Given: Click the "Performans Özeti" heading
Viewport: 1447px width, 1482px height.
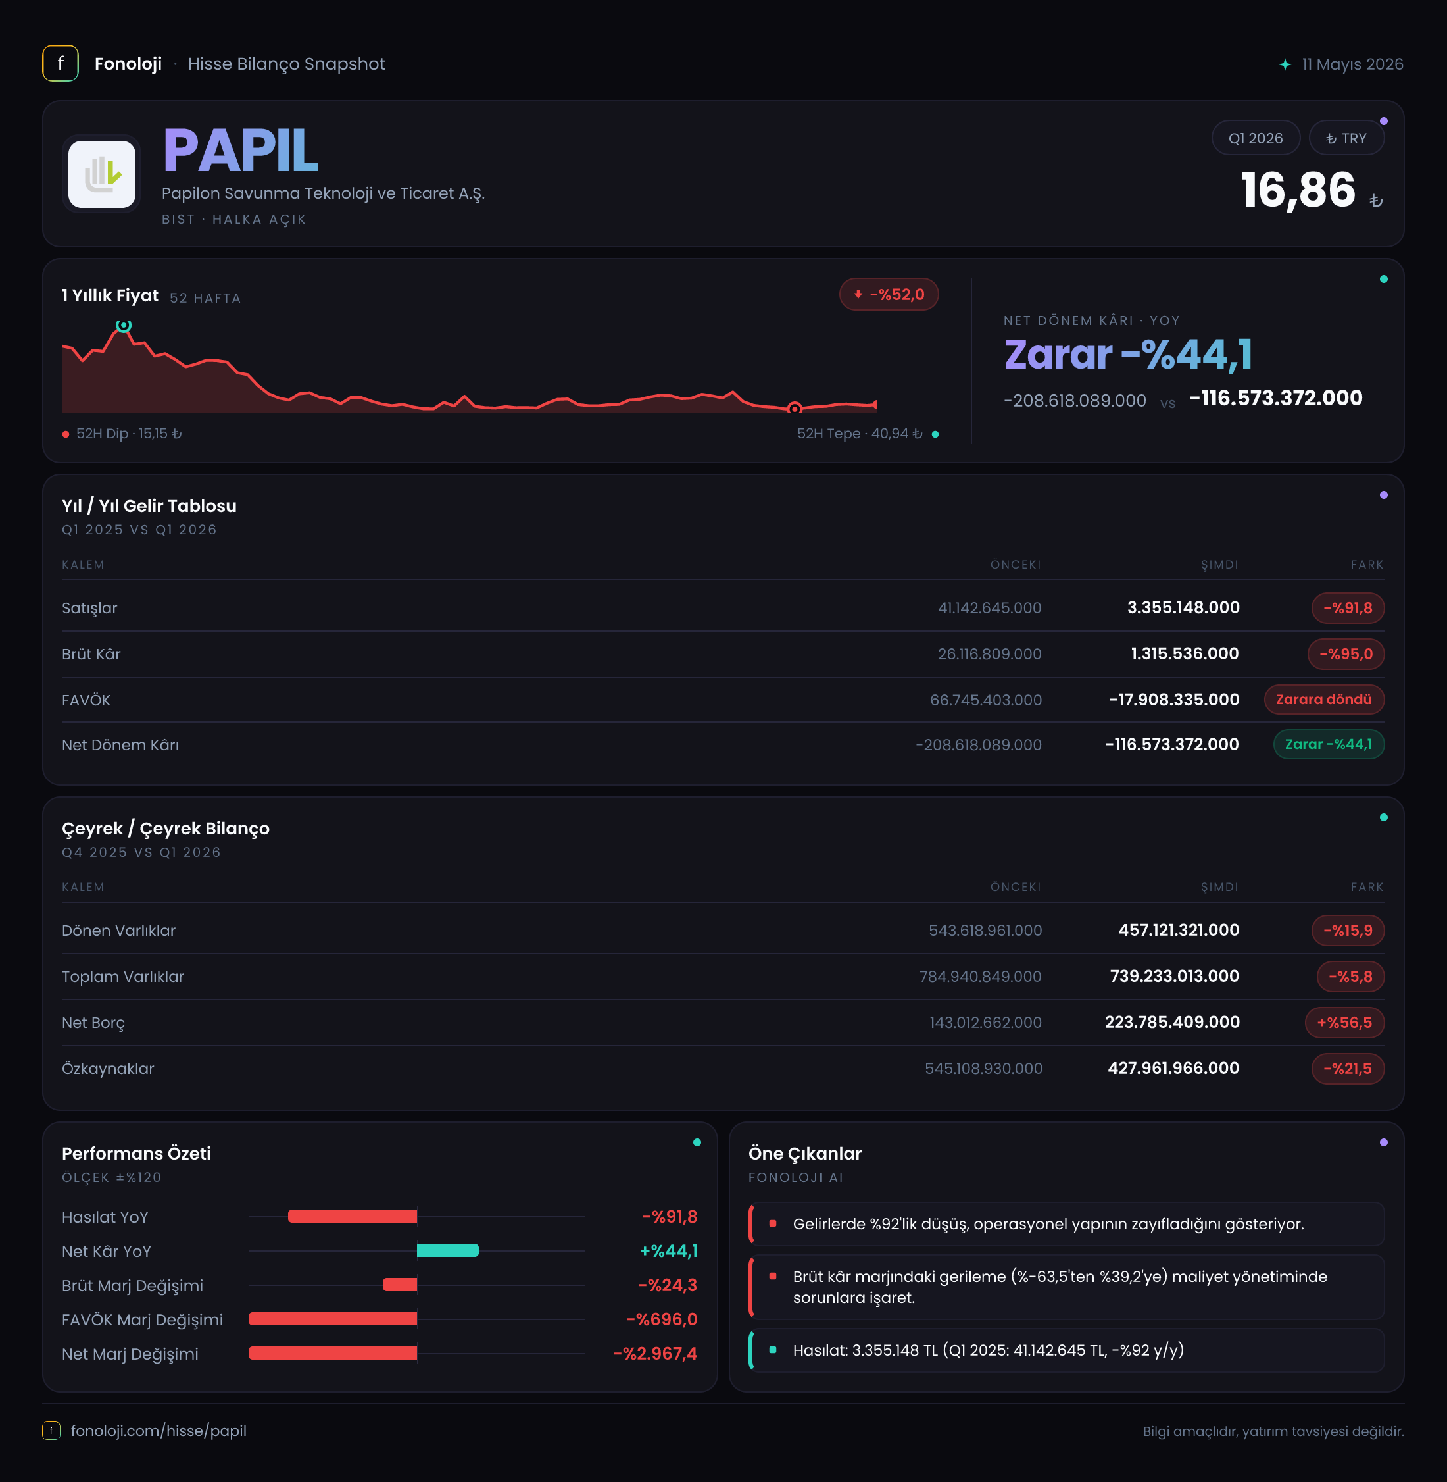Looking at the screenshot, I should pos(136,1154).
